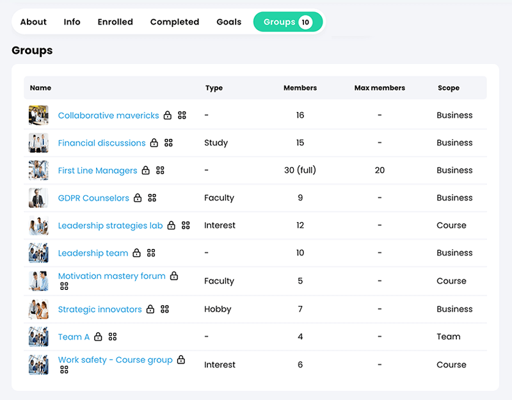Screen dimensions: 512x400
Task: Open the Completed tab
Action: pos(175,22)
